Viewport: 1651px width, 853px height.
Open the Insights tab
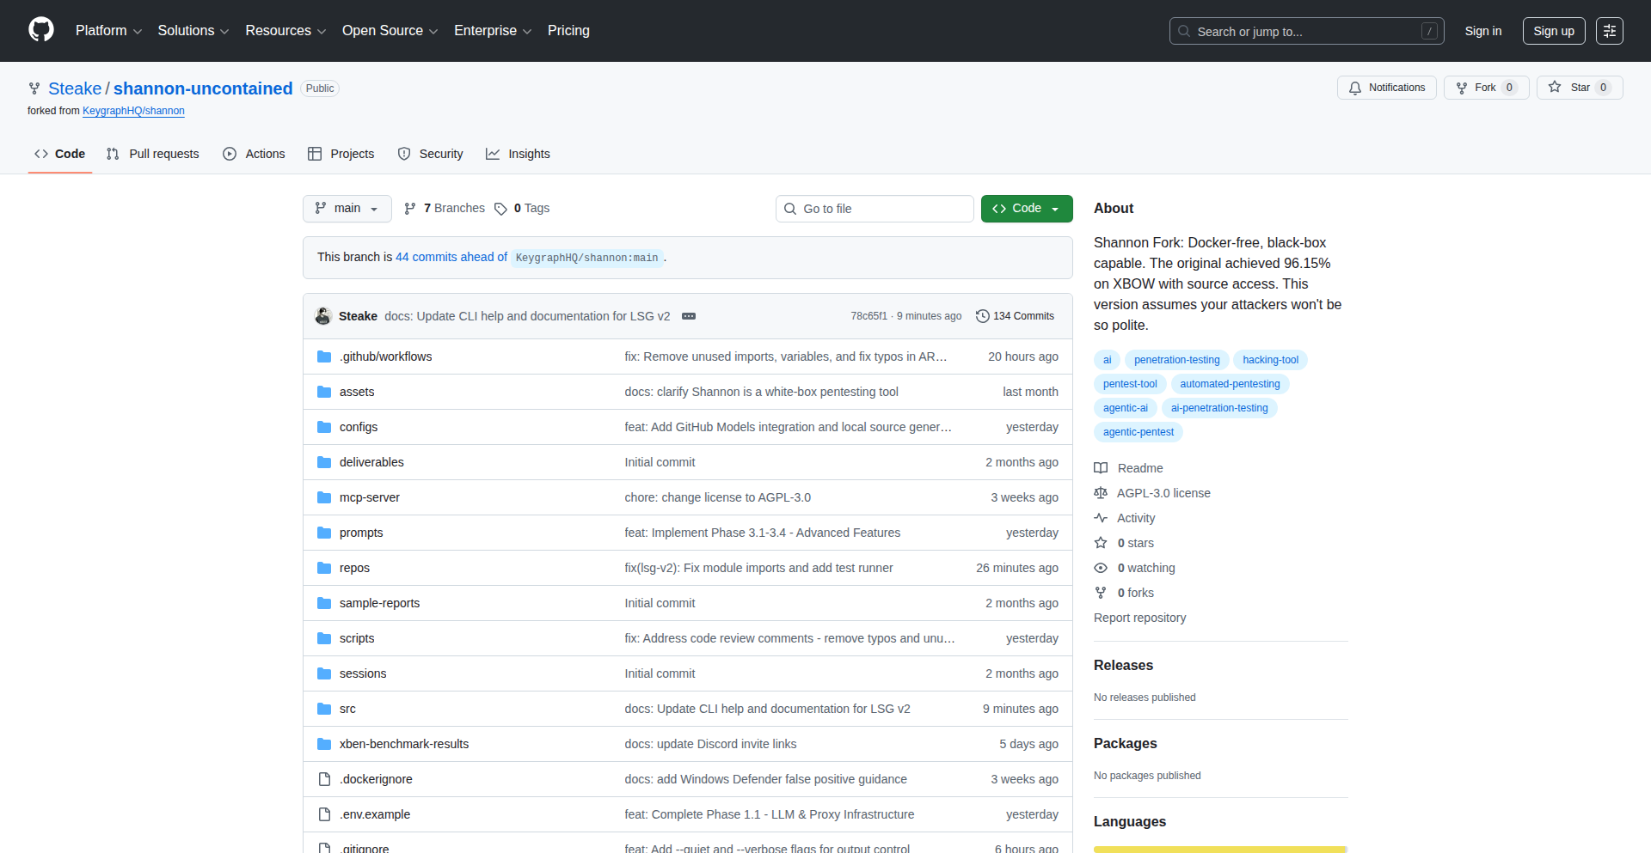point(518,154)
